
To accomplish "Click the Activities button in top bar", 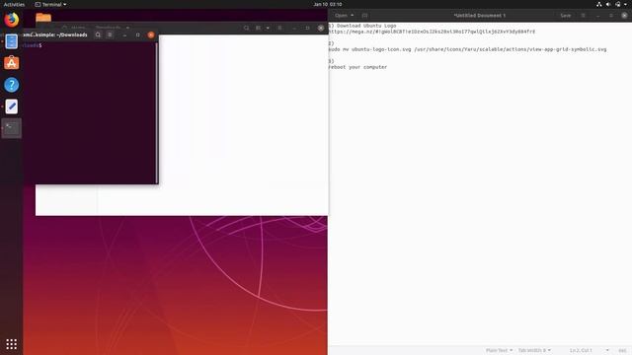I will pos(14,4).
